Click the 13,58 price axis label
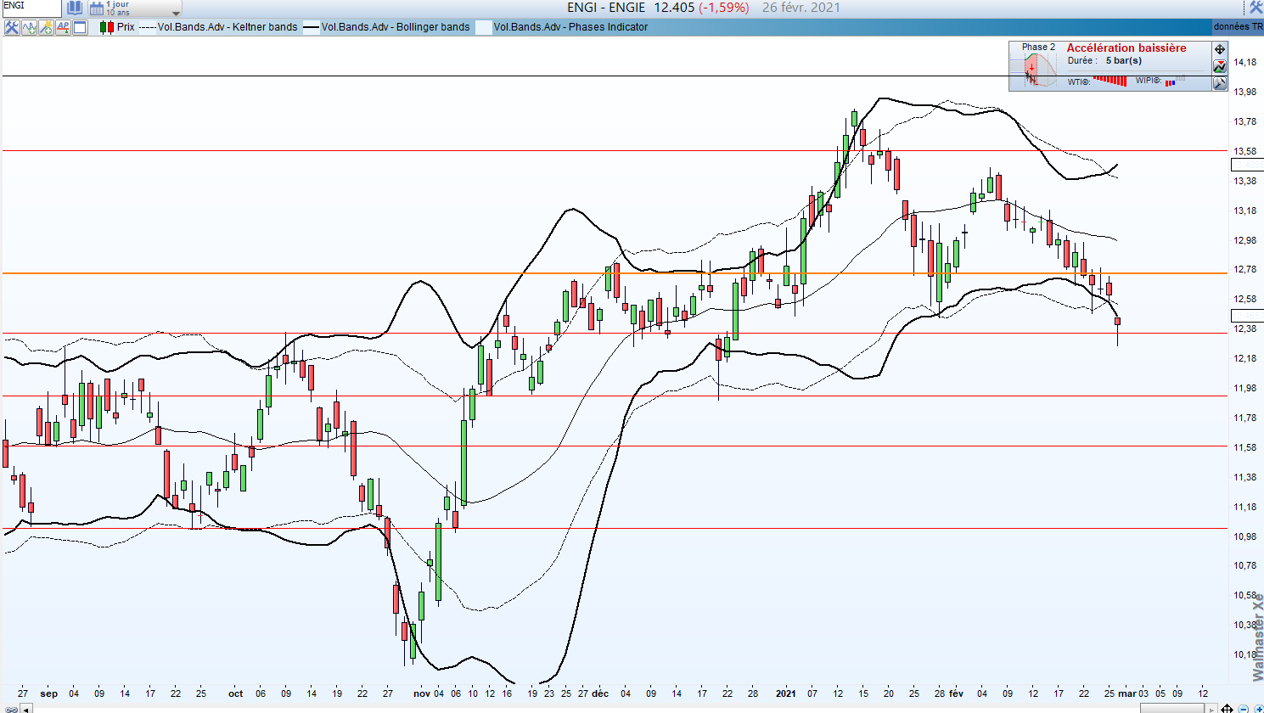Screen dimensions: 1264x713 tap(1245, 152)
